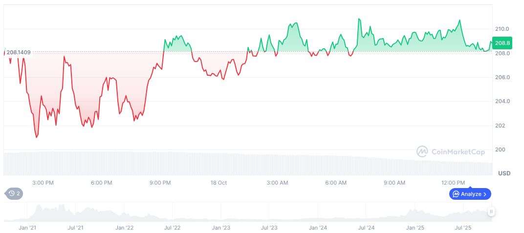This screenshot has height=233, width=524.
Task: Click the chart icon inside Analyze
Action: pyautogui.click(x=456, y=194)
